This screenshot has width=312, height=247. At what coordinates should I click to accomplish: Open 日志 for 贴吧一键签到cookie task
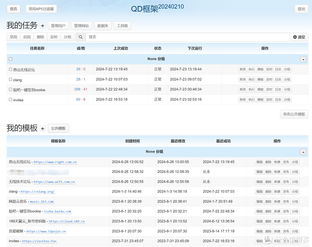tap(278, 89)
